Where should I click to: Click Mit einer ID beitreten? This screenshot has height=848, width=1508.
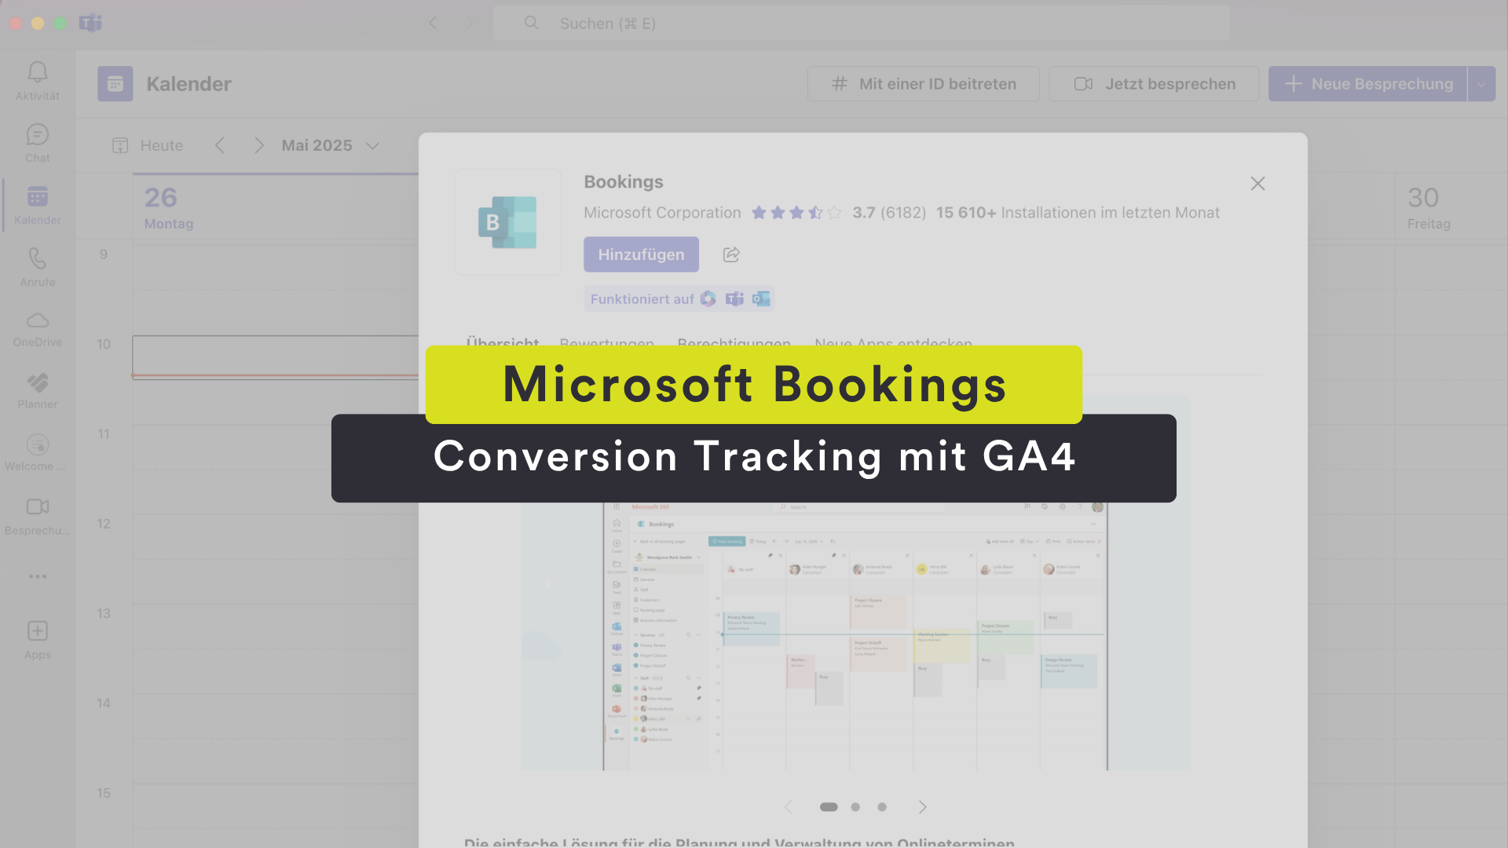click(924, 84)
